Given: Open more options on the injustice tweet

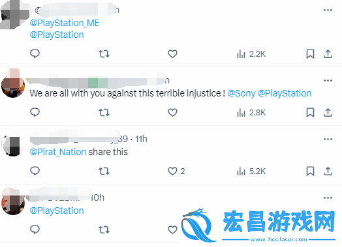Looking at the screenshot, I should (x=328, y=80).
